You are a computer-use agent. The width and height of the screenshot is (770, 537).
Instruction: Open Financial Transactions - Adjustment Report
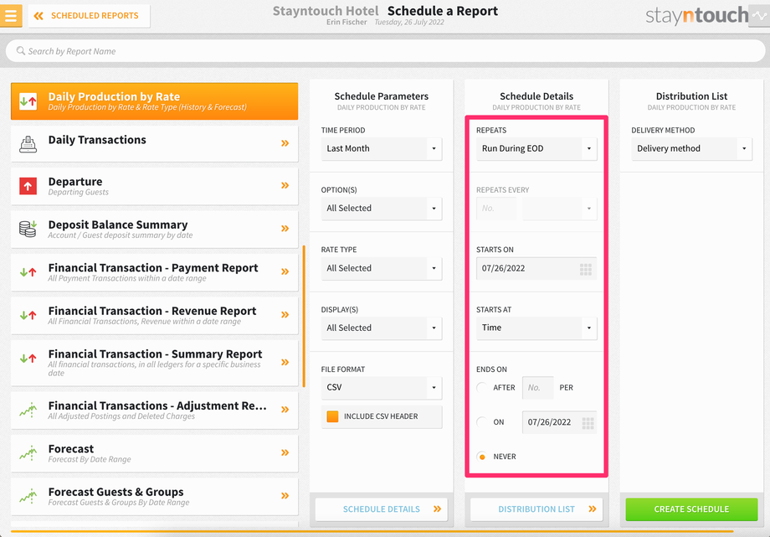click(154, 410)
